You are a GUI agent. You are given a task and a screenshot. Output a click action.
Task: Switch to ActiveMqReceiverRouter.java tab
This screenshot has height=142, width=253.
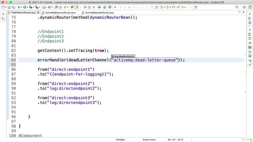60,13
